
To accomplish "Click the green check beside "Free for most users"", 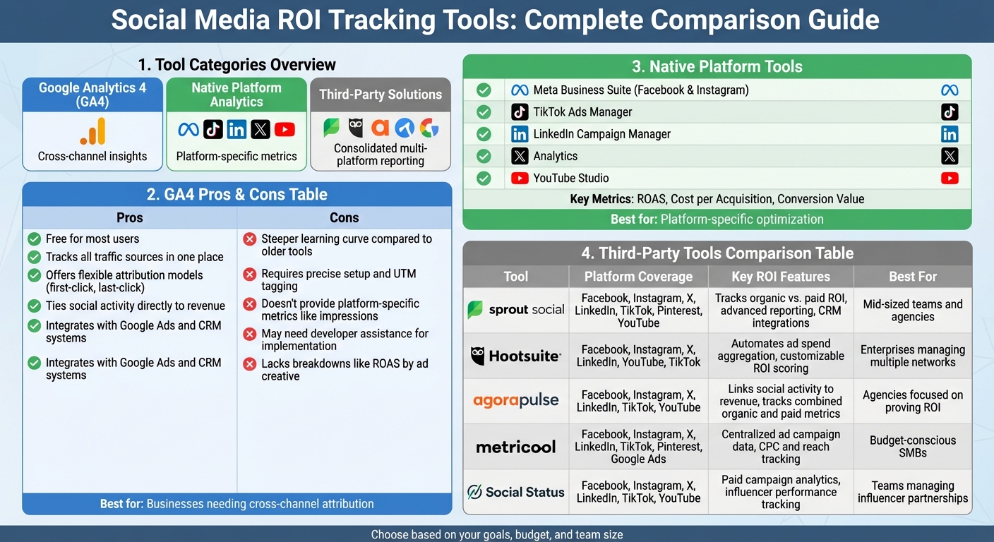I will 34,239.
